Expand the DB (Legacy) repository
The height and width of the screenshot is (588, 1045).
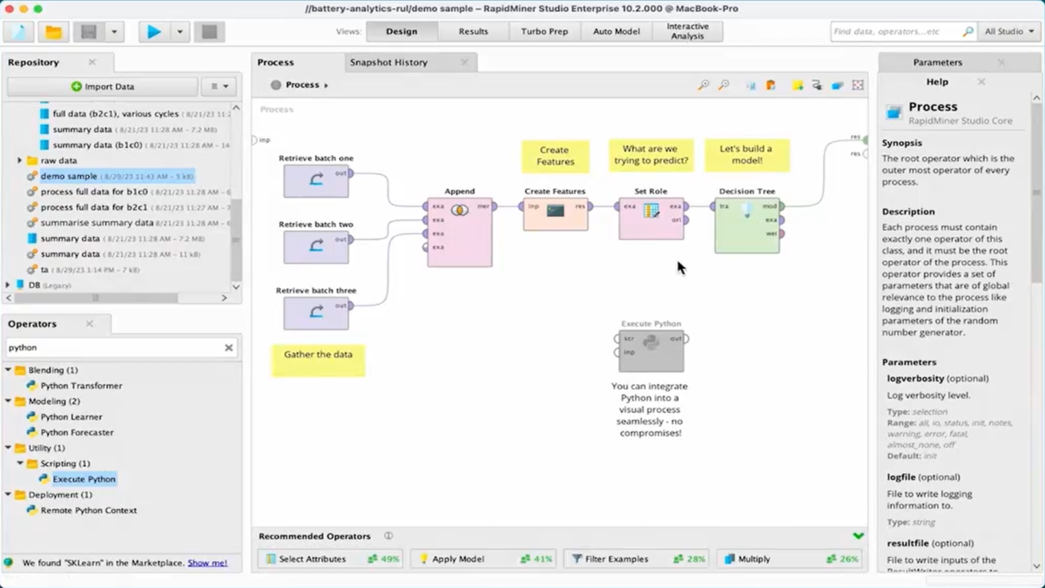coord(8,285)
